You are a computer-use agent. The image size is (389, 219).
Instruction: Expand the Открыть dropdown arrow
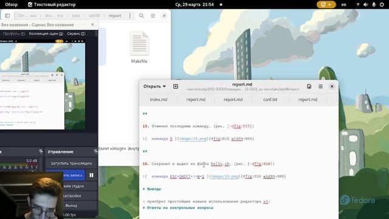pyautogui.click(x=164, y=86)
